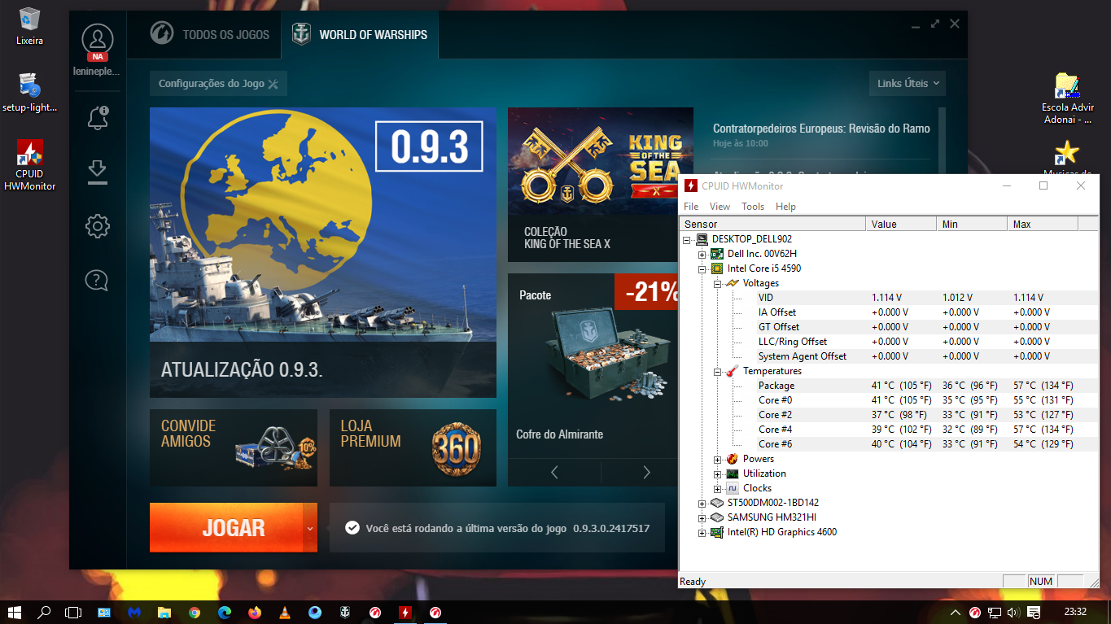Open the dropdown arrow beside Jogar
This screenshot has height=624, width=1111.
point(310,527)
